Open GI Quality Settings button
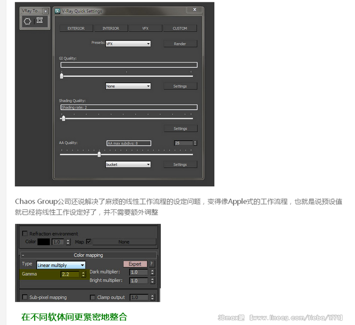 tap(180, 86)
